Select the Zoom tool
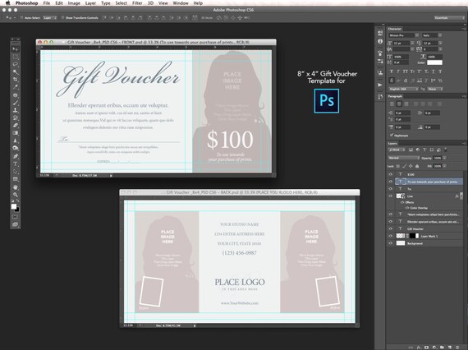 point(16,195)
